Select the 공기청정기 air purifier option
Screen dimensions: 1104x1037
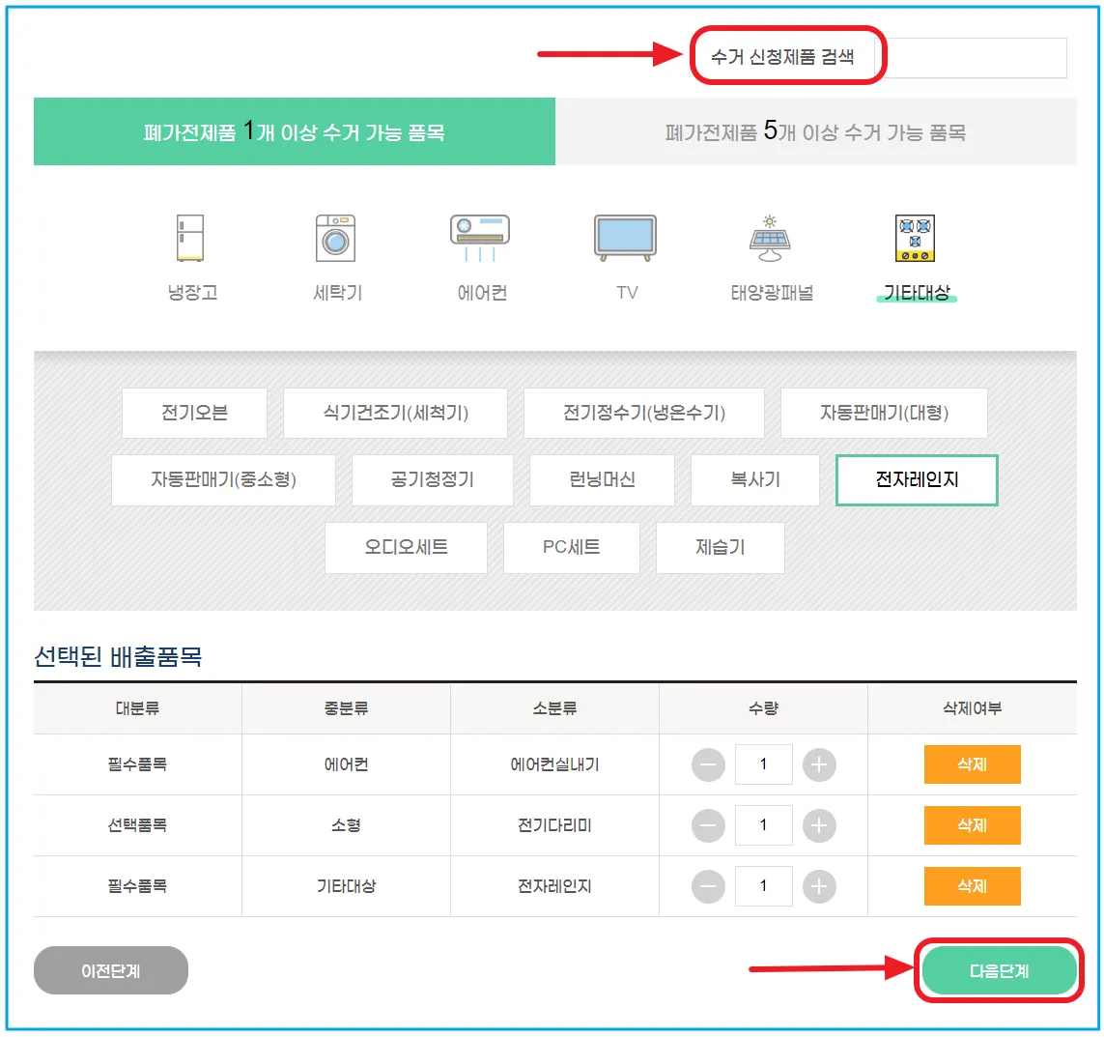tap(432, 480)
